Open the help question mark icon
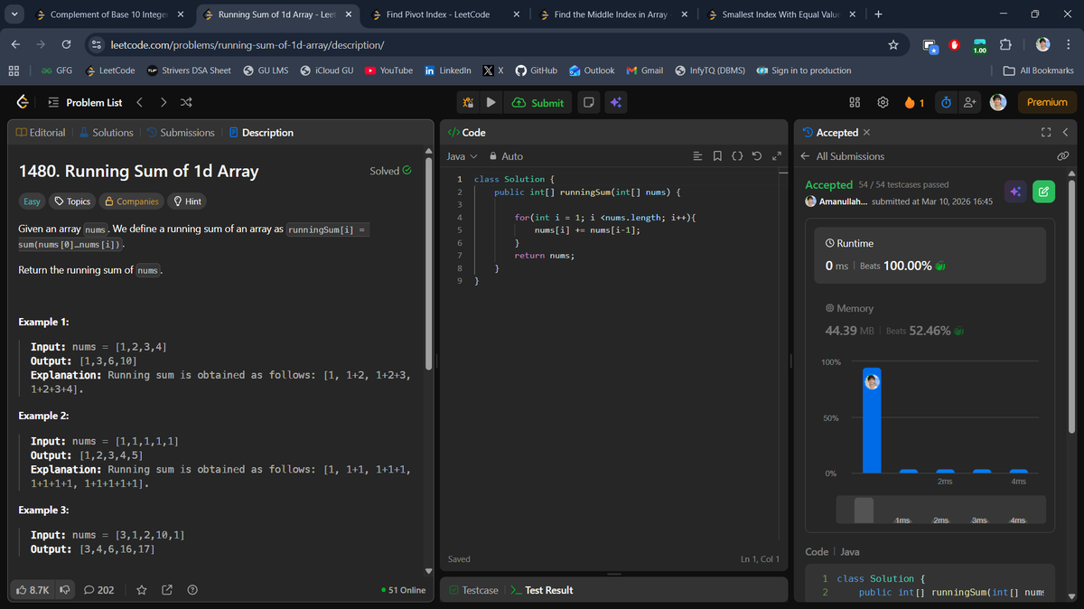1084x609 pixels. [x=192, y=590]
